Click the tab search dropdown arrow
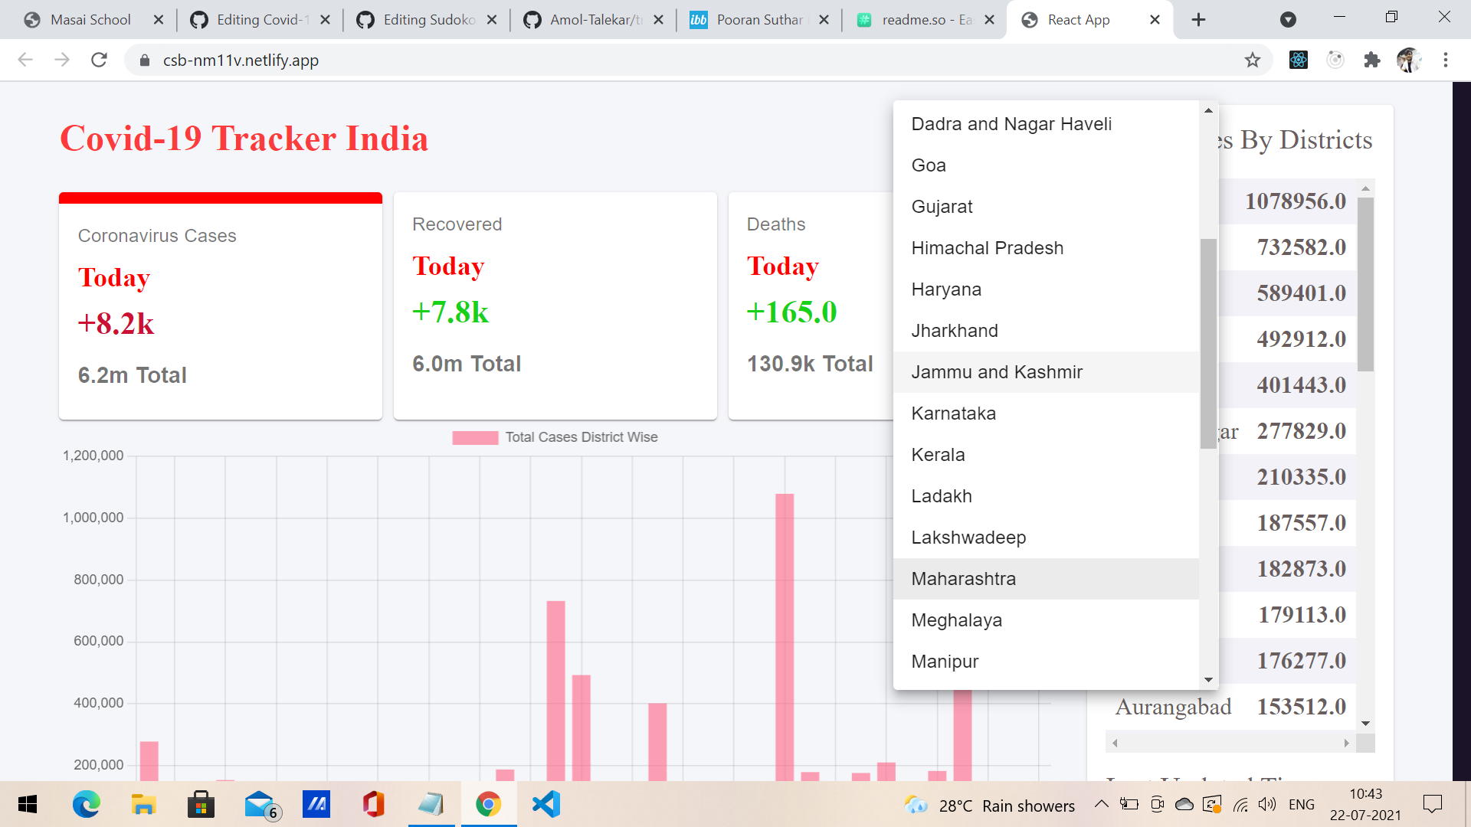The height and width of the screenshot is (827, 1471). point(1289,20)
